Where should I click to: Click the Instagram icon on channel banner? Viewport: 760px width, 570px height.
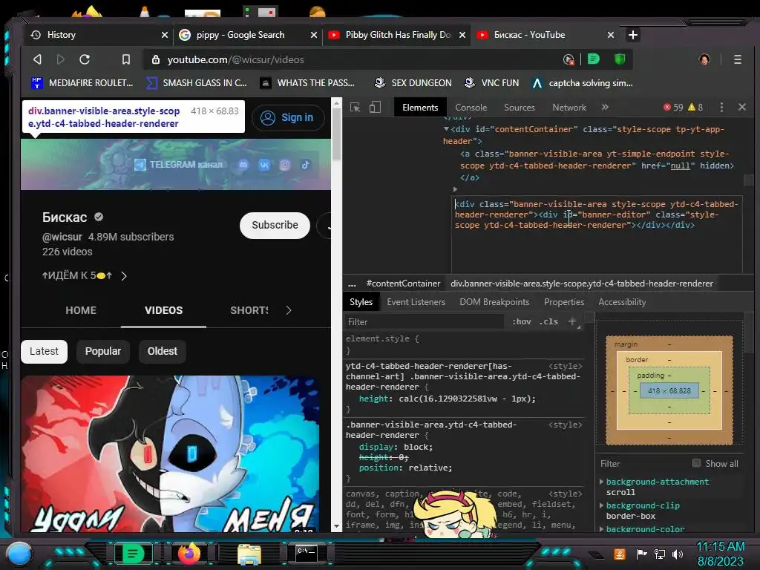[x=285, y=165]
